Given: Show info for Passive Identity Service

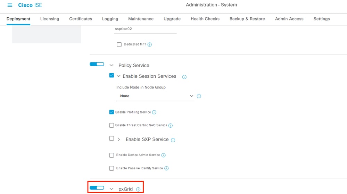Looking at the screenshot, I should 166,168.
